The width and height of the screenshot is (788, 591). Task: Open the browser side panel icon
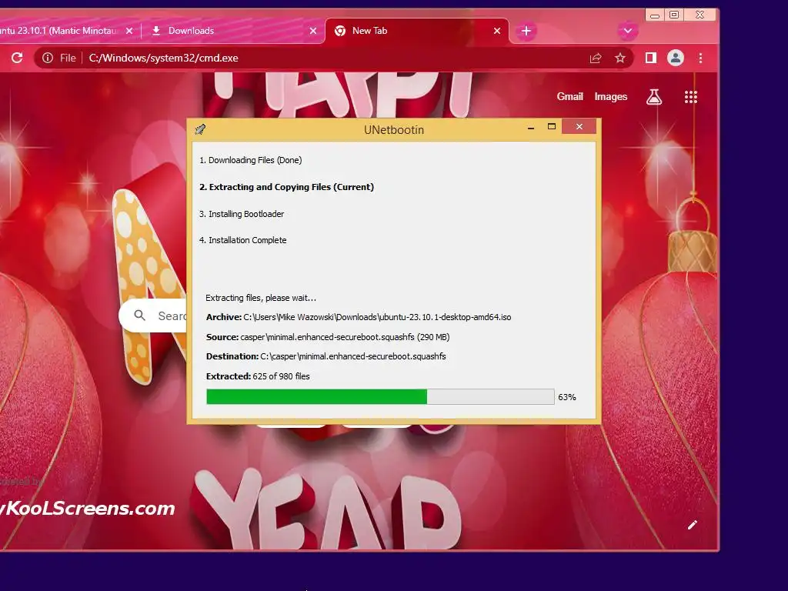tap(651, 58)
